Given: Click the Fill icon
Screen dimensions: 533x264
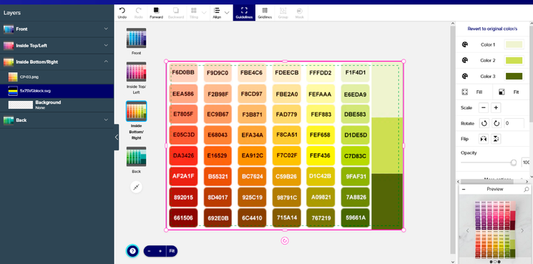Looking at the screenshot, I should pos(464,92).
